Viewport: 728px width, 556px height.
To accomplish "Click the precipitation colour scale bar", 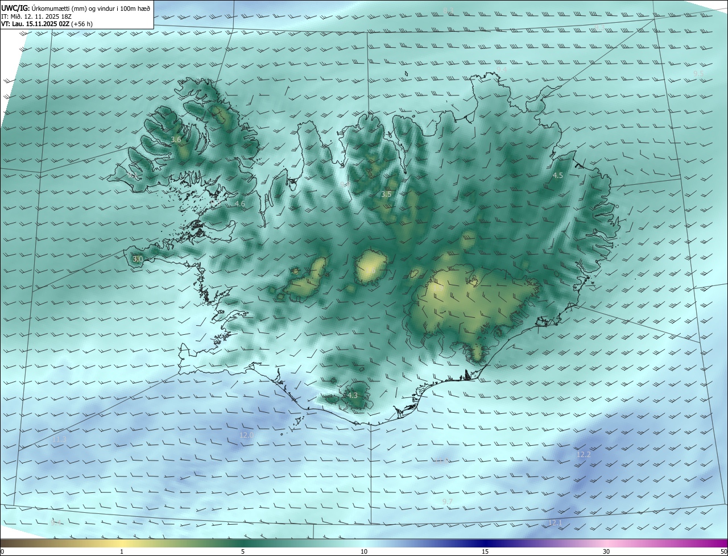I will coord(364,543).
